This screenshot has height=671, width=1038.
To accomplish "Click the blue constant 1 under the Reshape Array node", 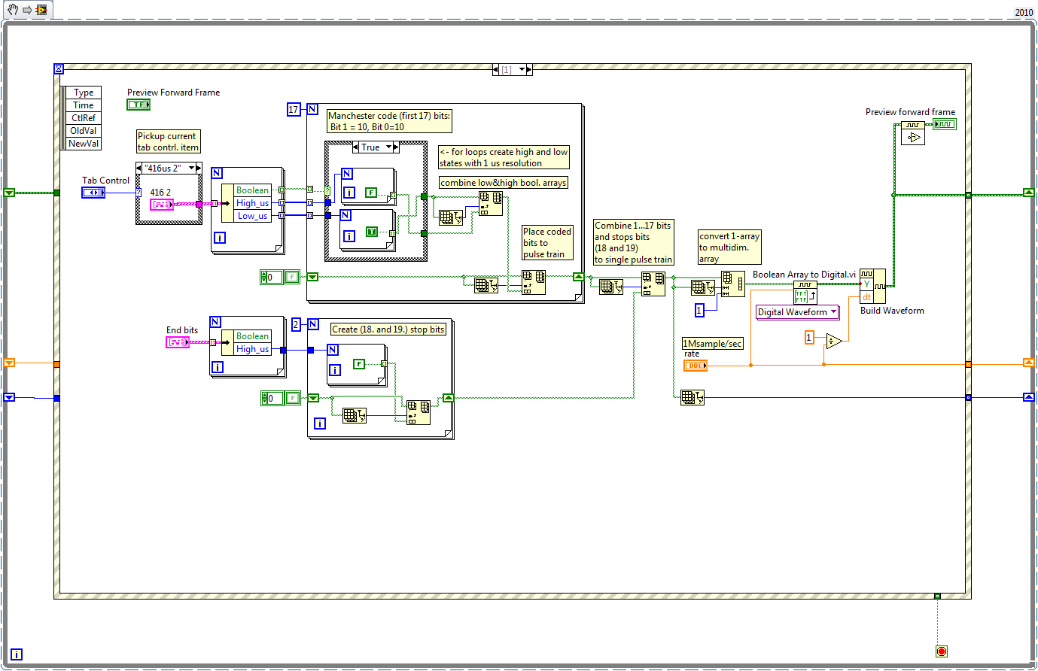I will 699,310.
